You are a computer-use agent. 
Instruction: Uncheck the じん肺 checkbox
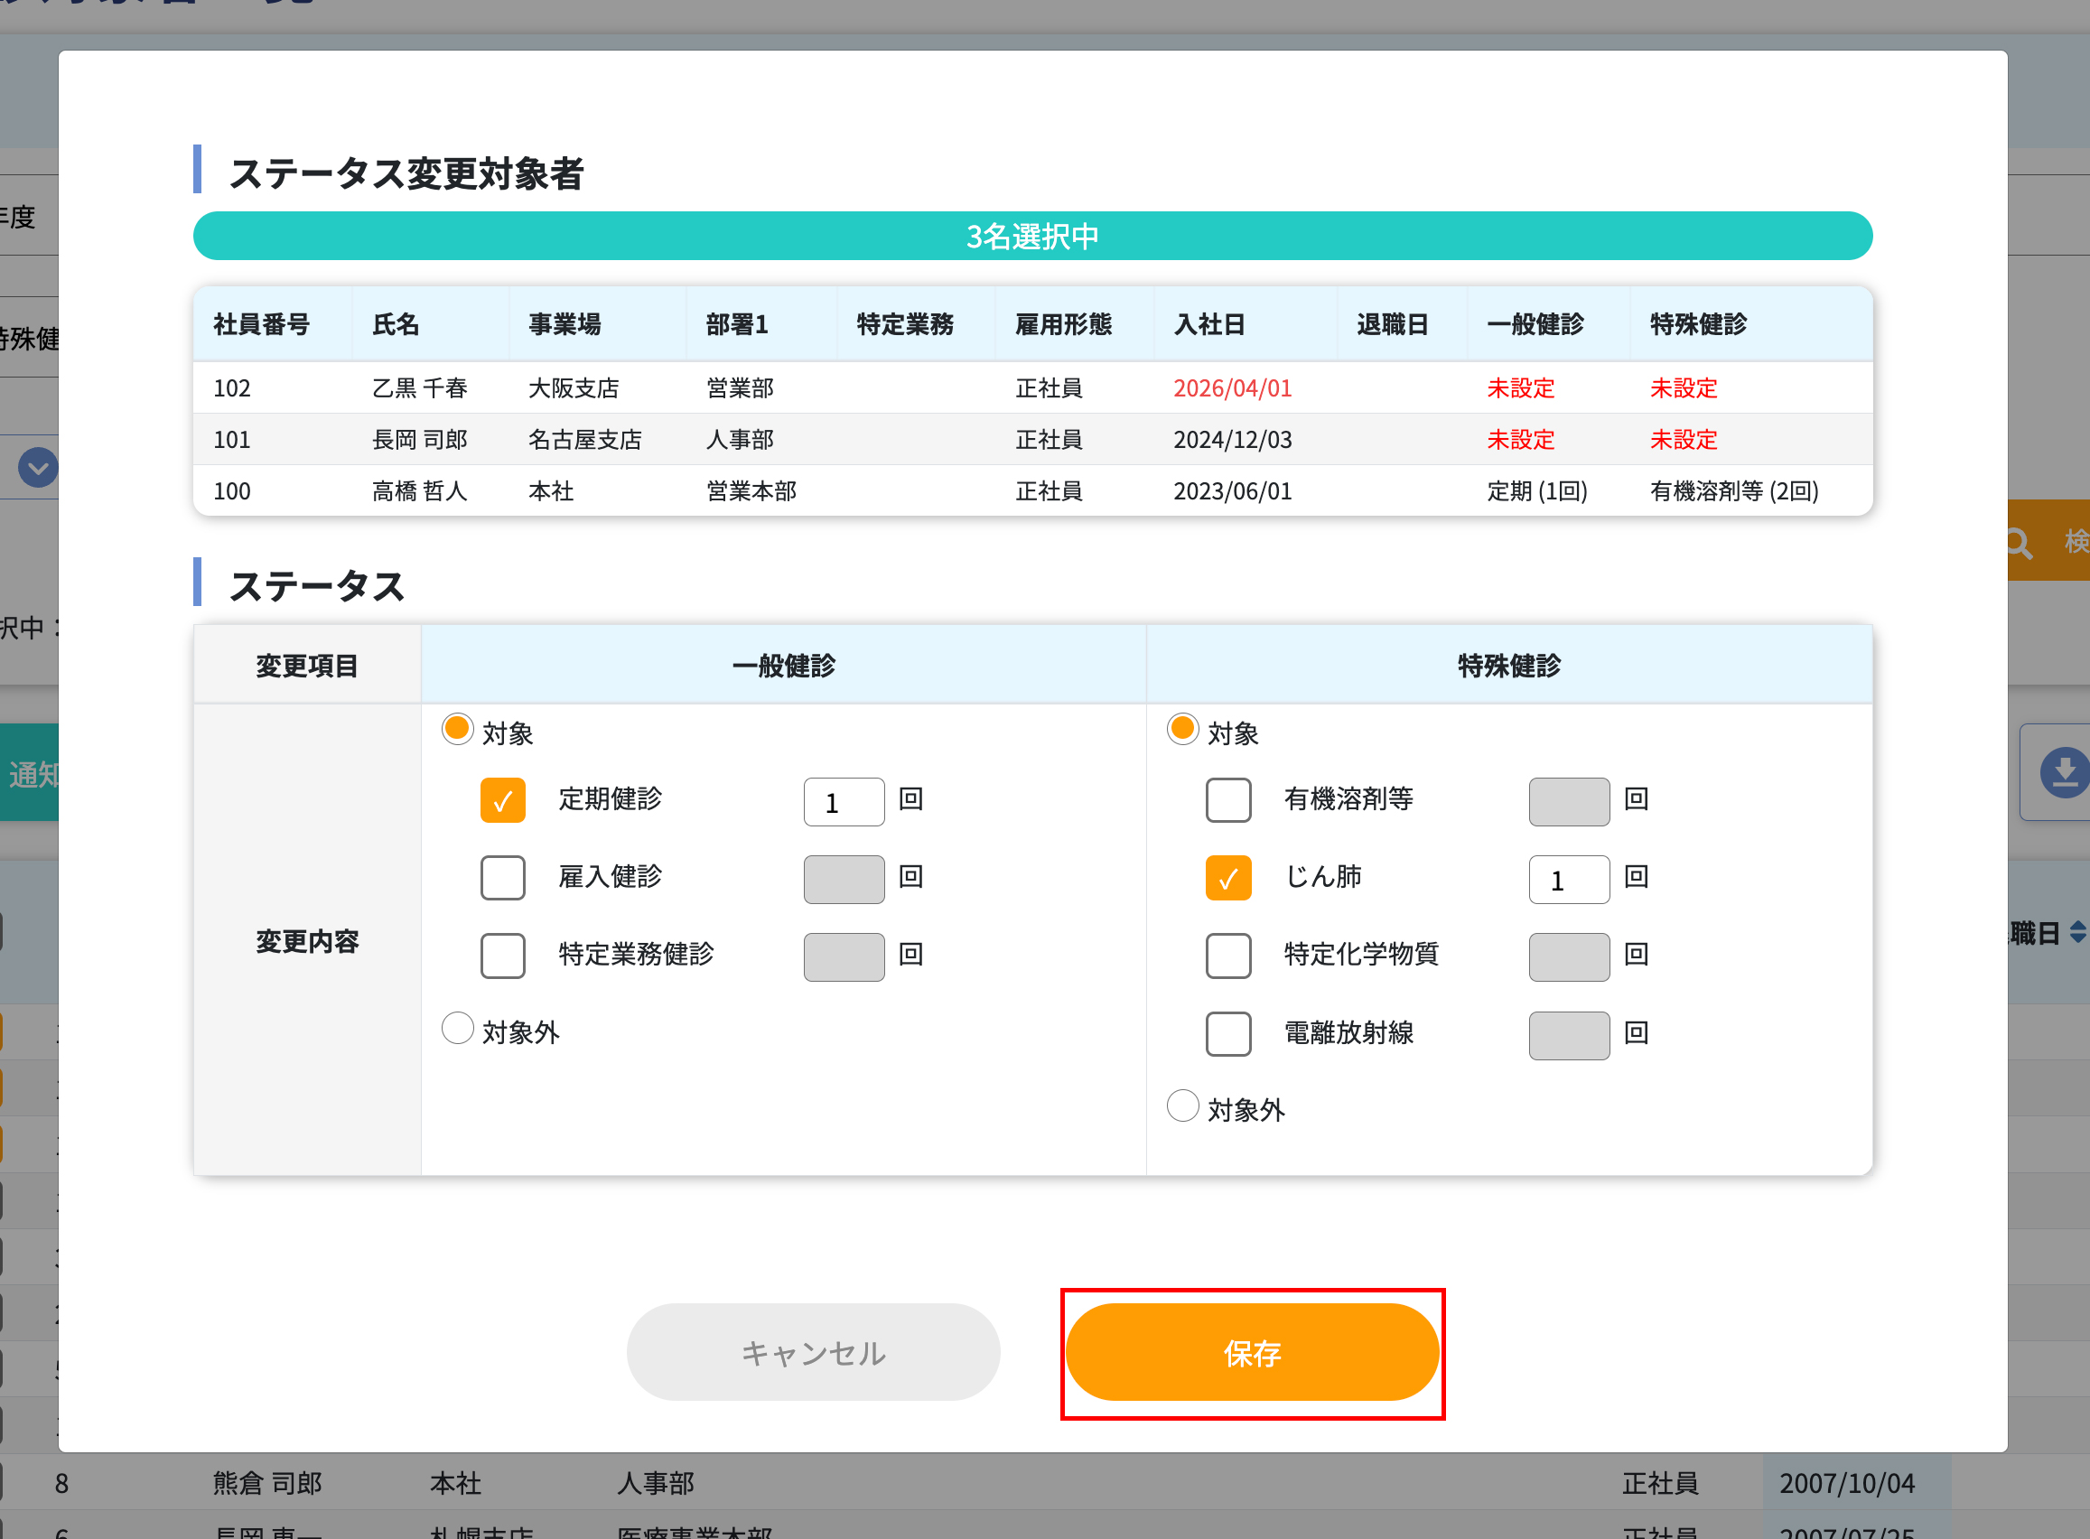[1227, 878]
